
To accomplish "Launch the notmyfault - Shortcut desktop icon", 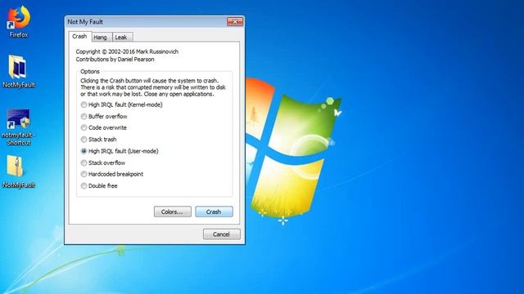I will point(18,127).
